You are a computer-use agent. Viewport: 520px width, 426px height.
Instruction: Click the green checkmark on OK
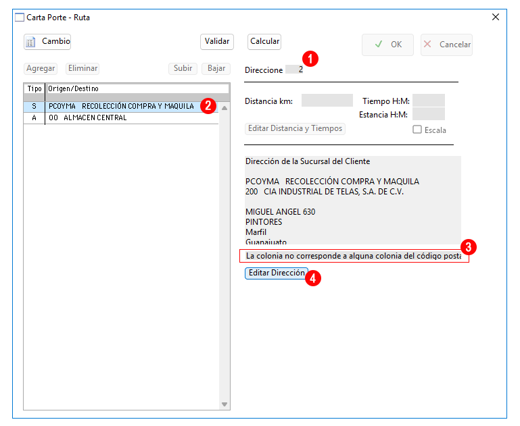[x=379, y=44]
